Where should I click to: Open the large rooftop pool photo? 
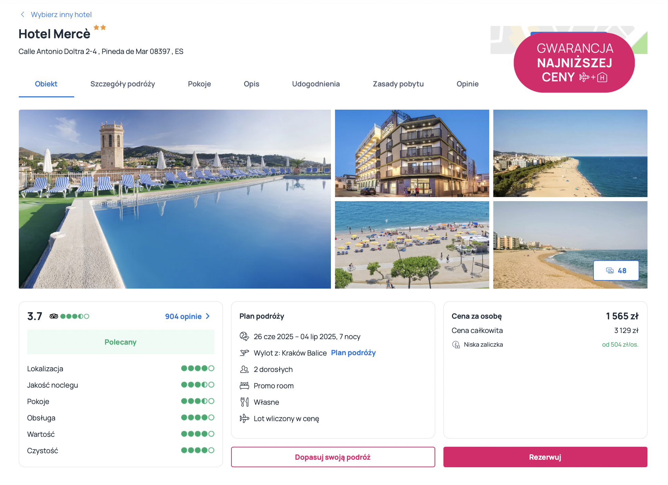tap(175, 199)
